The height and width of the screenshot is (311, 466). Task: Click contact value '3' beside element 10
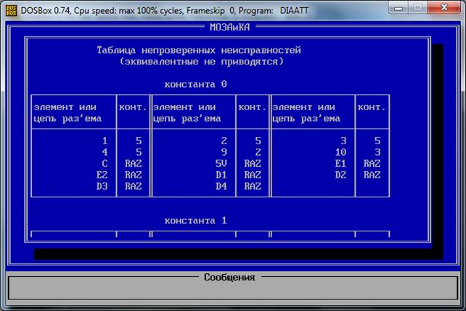377,152
